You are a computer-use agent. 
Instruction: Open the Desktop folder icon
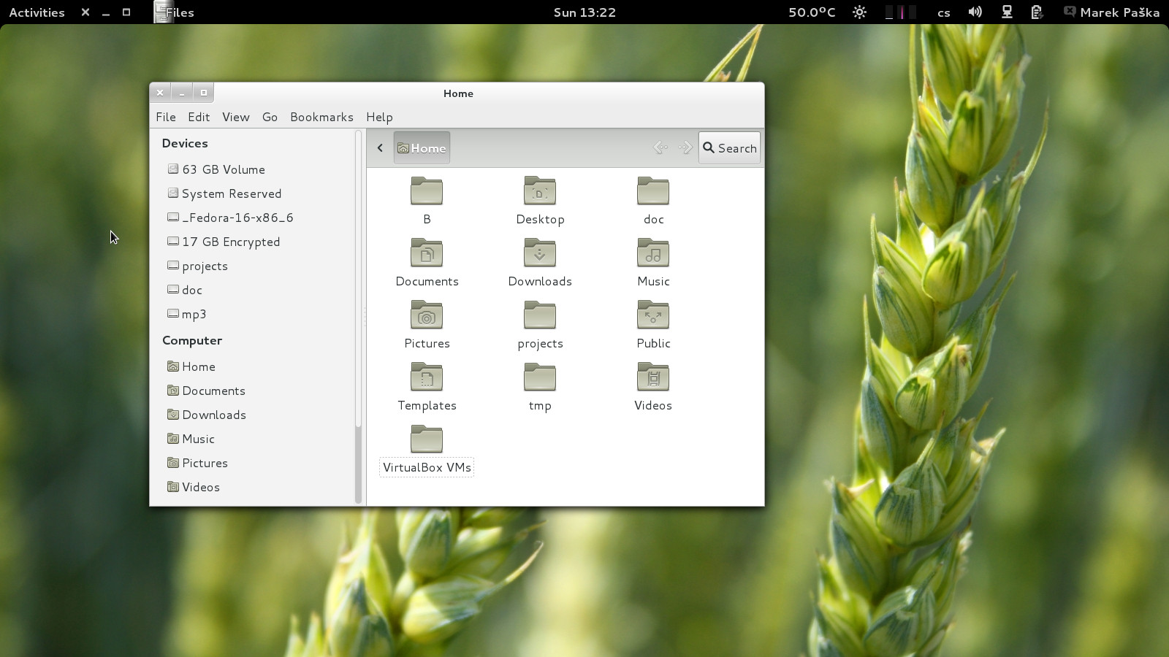click(x=540, y=191)
